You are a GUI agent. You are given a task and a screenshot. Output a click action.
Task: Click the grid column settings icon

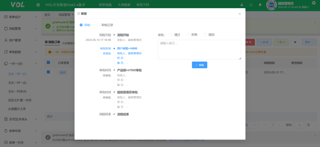click(295, 42)
